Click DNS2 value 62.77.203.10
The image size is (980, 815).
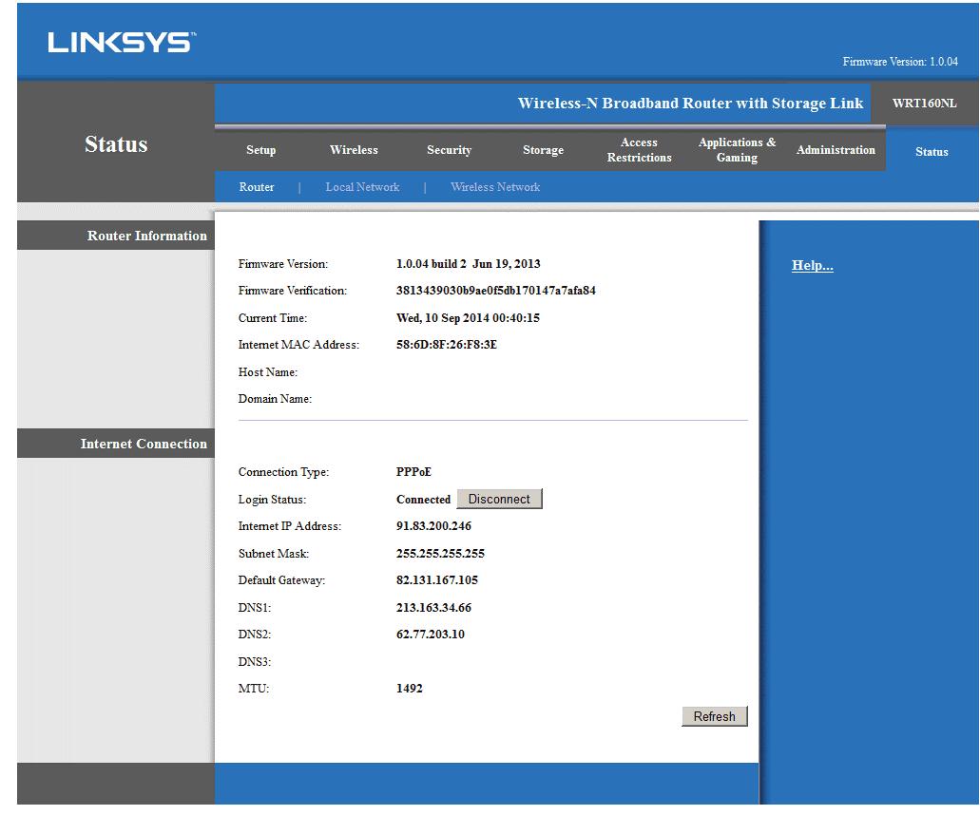click(430, 635)
